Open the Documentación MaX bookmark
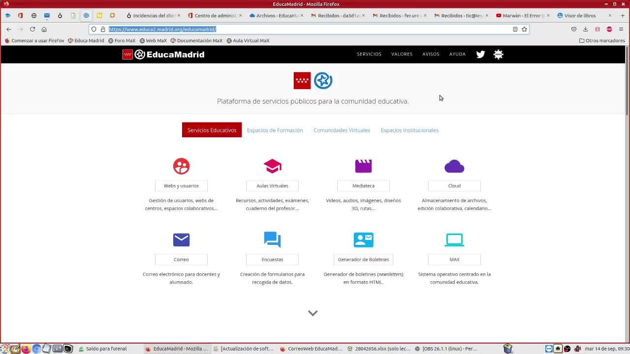 click(196, 40)
